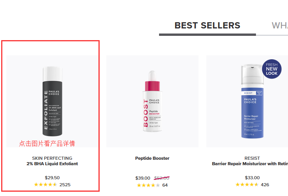Image resolution: width=288 pixels, height=196 pixels.
Task: Open the 2% BHA Liquid Exfoliant bottle image
Action: pyautogui.click(x=52, y=101)
